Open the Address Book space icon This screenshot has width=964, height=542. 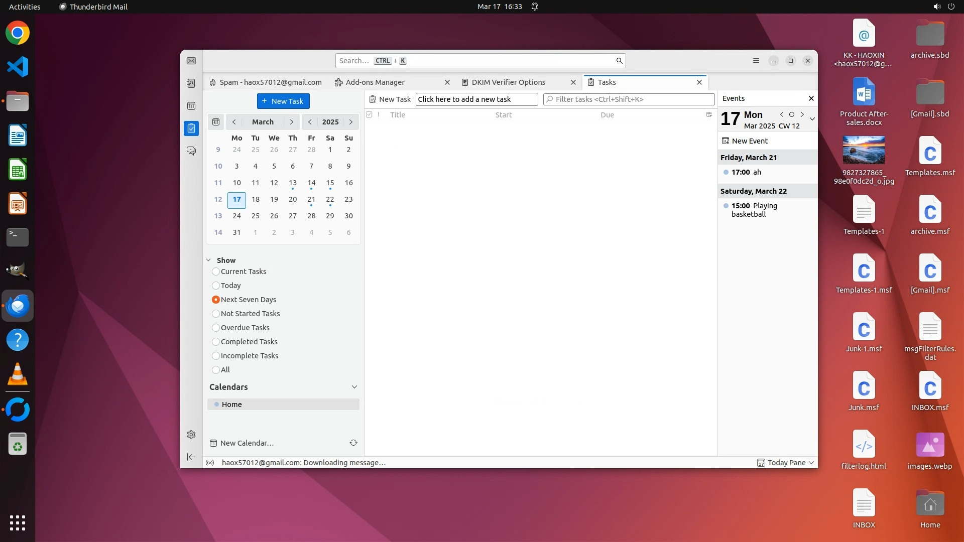[191, 83]
